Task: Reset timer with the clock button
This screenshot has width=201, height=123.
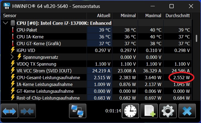Action: pyautogui.click(x=130, y=111)
